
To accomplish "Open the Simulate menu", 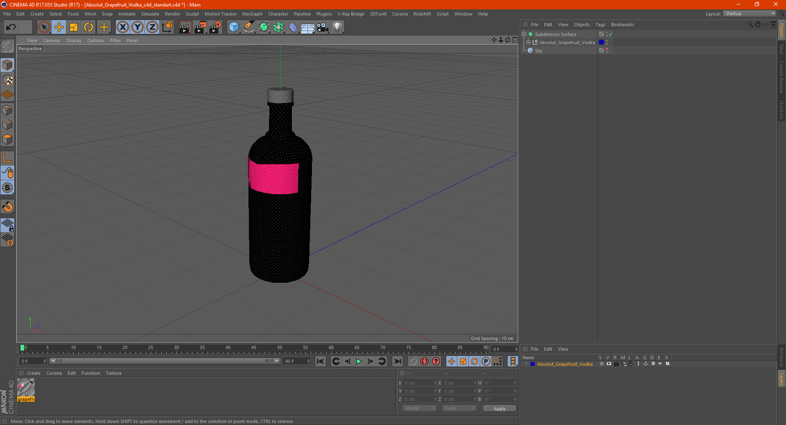I will coord(150,14).
